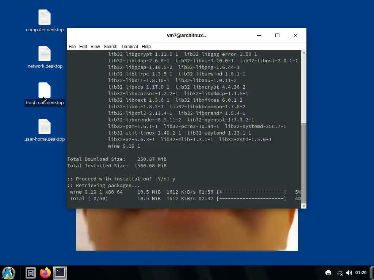Close the terminal window
The height and width of the screenshot is (280, 374).
(295, 35)
